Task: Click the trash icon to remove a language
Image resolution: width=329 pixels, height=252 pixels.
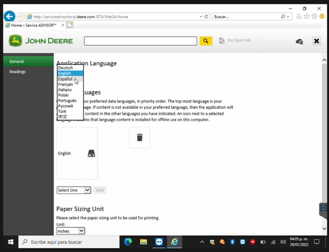Action: pos(140,138)
